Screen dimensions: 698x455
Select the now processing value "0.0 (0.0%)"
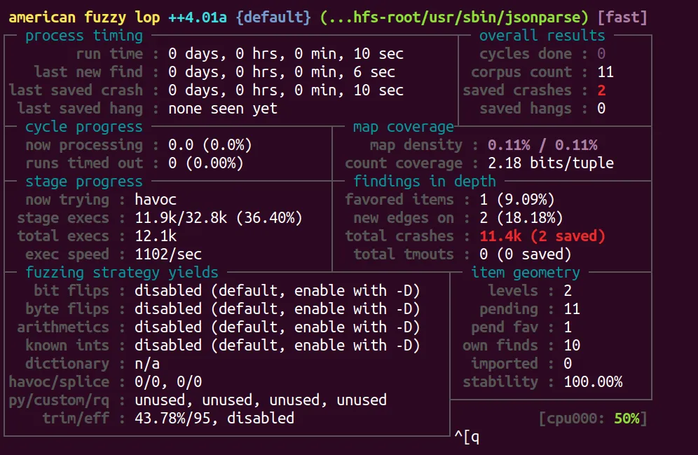[x=210, y=145]
